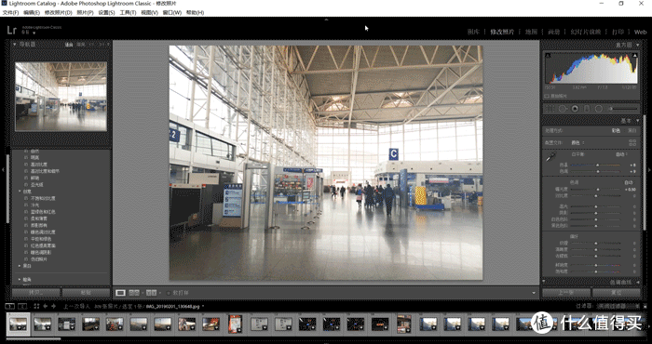652x344 pixels.
Task: Open the 白平衡 preset dropdown
Action: tap(622, 154)
